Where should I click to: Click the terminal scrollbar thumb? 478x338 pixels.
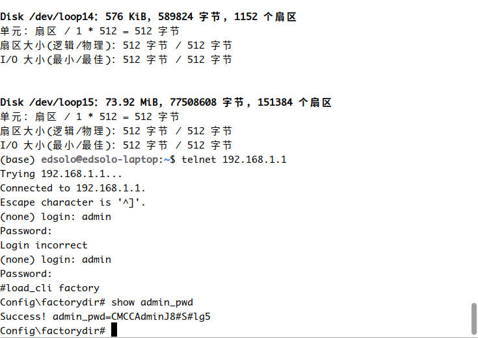click(473, 319)
